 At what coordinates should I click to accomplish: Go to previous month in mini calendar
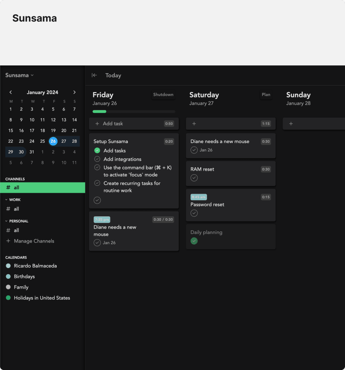[x=11, y=92]
